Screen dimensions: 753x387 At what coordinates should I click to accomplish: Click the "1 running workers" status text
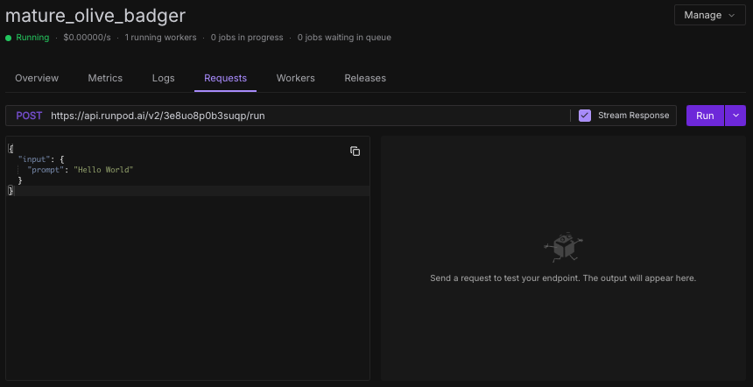point(162,38)
